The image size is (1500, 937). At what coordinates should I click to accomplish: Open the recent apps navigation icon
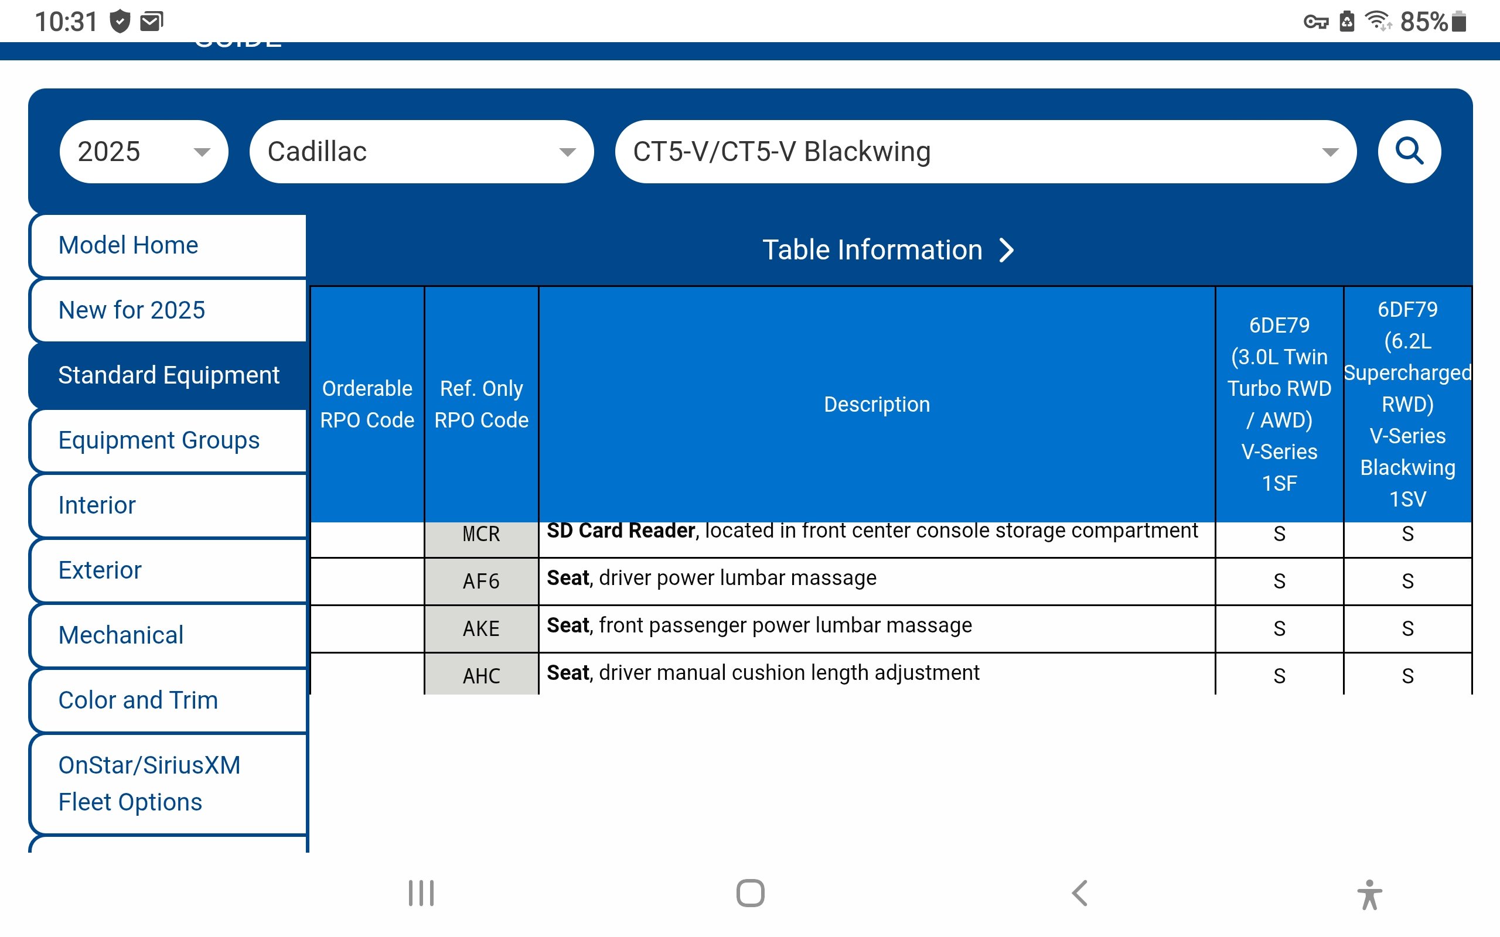pyautogui.click(x=421, y=893)
